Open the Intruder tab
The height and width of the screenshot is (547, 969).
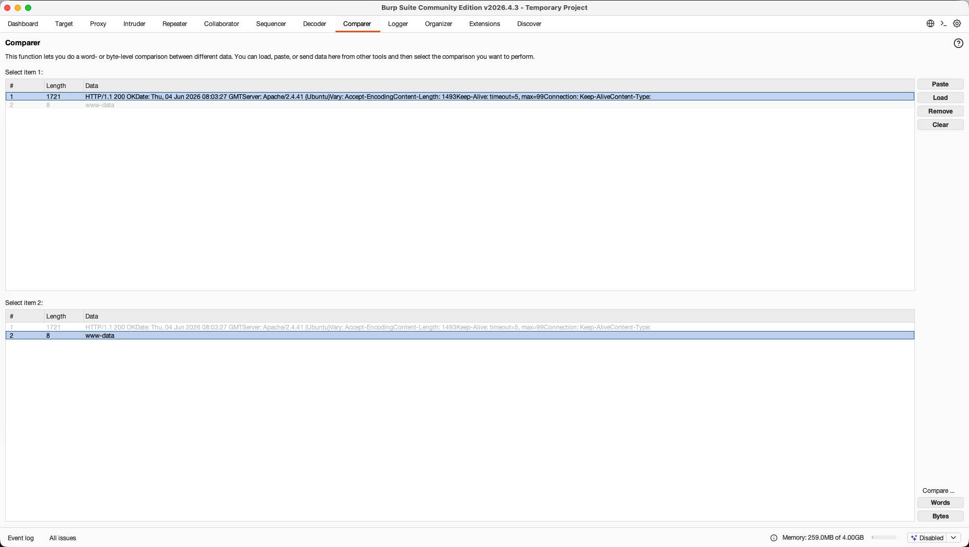click(x=134, y=24)
